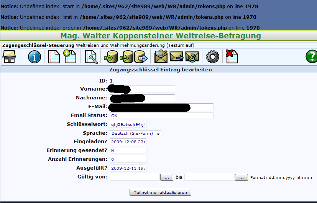This screenshot has width=317, height=203.
Task: Click the notice about undefined index limit
Action: 128,17
